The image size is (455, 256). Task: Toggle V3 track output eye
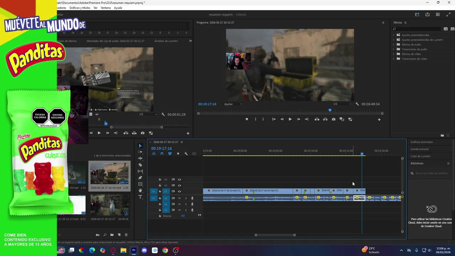[x=180, y=180]
